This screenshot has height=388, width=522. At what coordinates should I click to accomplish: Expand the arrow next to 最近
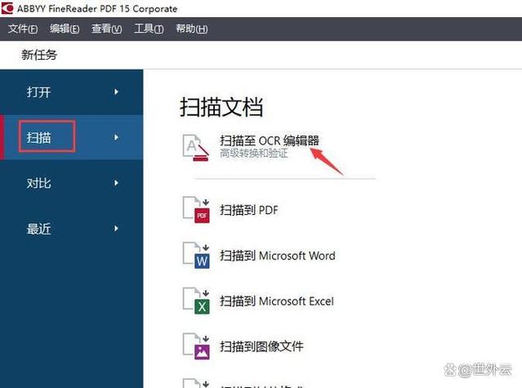[x=116, y=229]
